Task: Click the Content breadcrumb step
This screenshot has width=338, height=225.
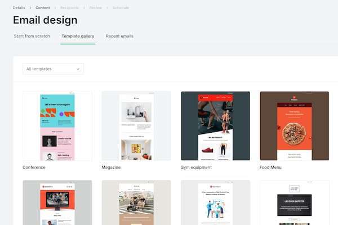Action: (x=43, y=8)
